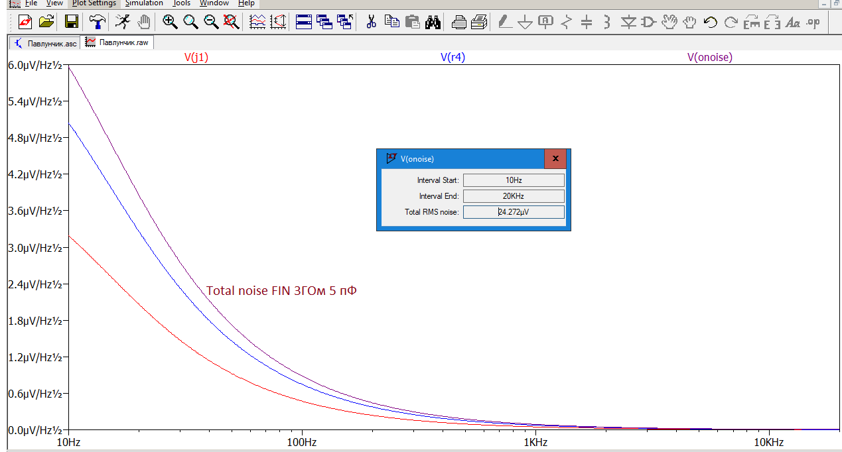Click the Undo arrow icon
This screenshot has height=452, width=842.
(710, 22)
